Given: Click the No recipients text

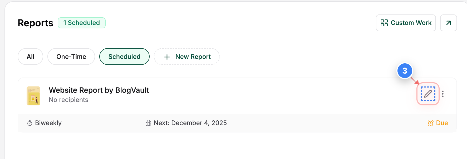Looking at the screenshot, I should pos(68,100).
